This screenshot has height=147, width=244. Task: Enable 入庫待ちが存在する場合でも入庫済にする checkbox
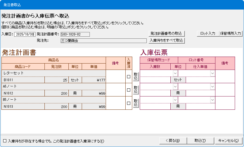pos(5,141)
